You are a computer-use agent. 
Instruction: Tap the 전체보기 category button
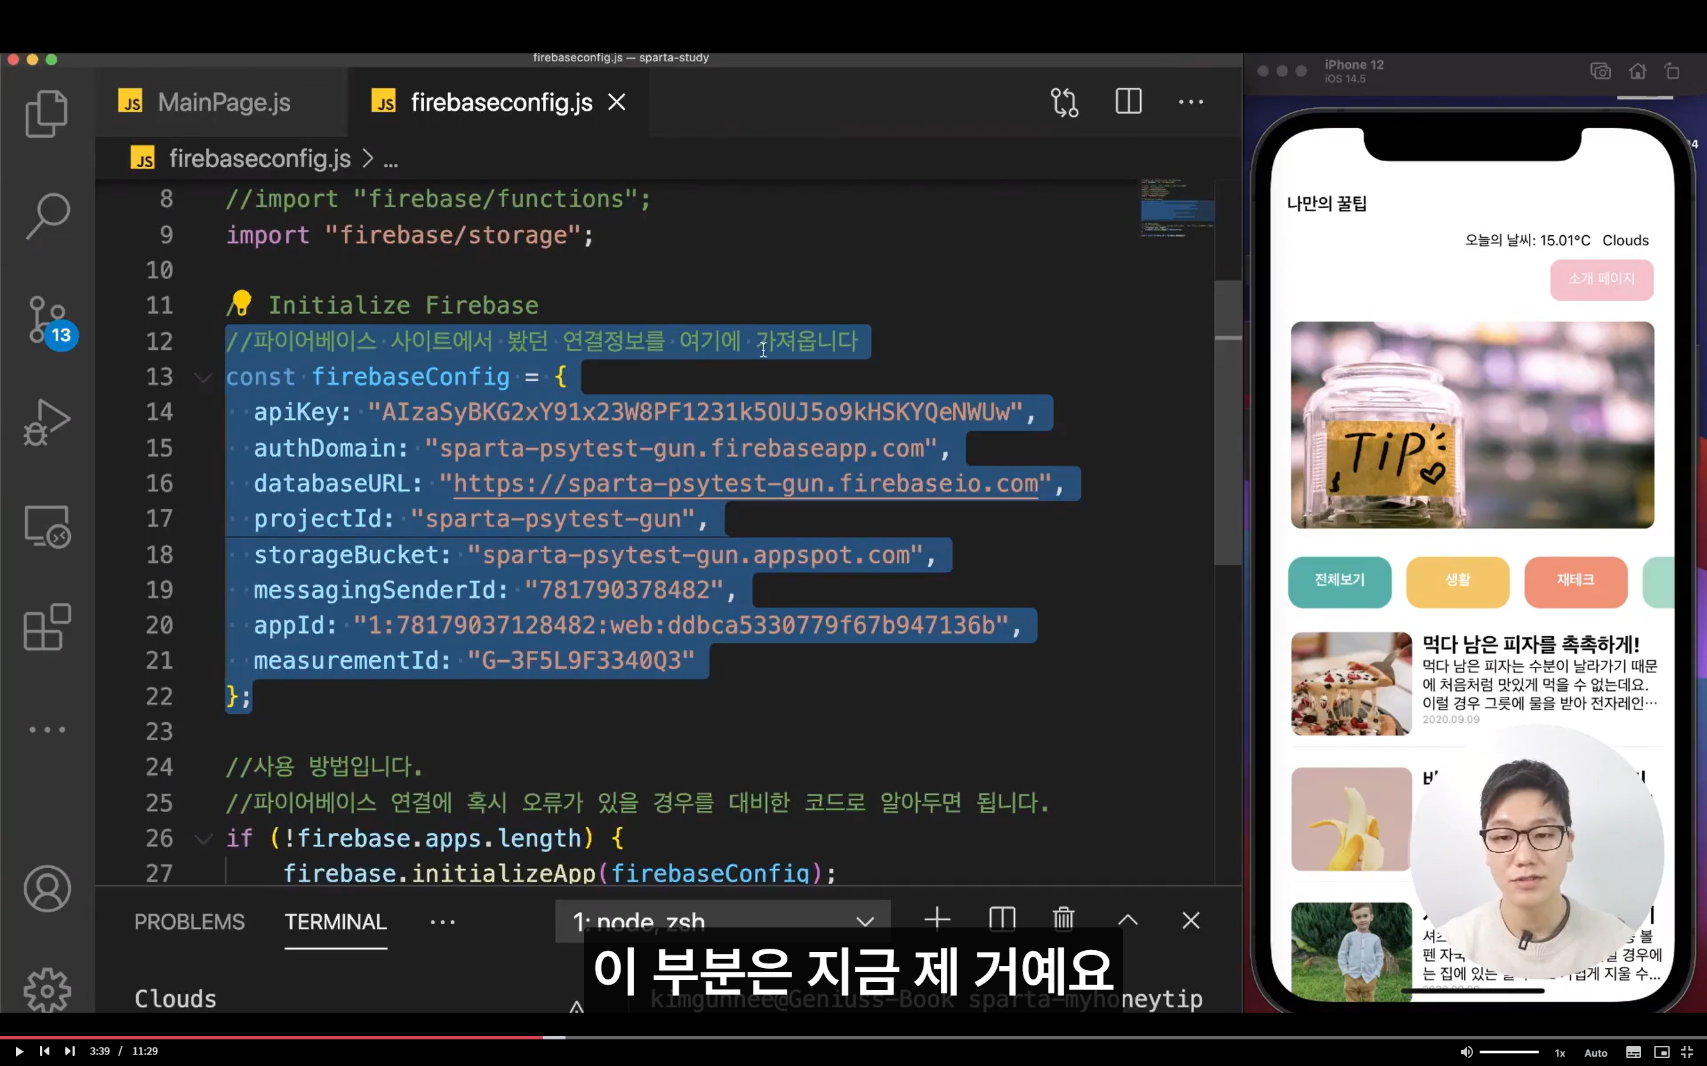point(1340,582)
